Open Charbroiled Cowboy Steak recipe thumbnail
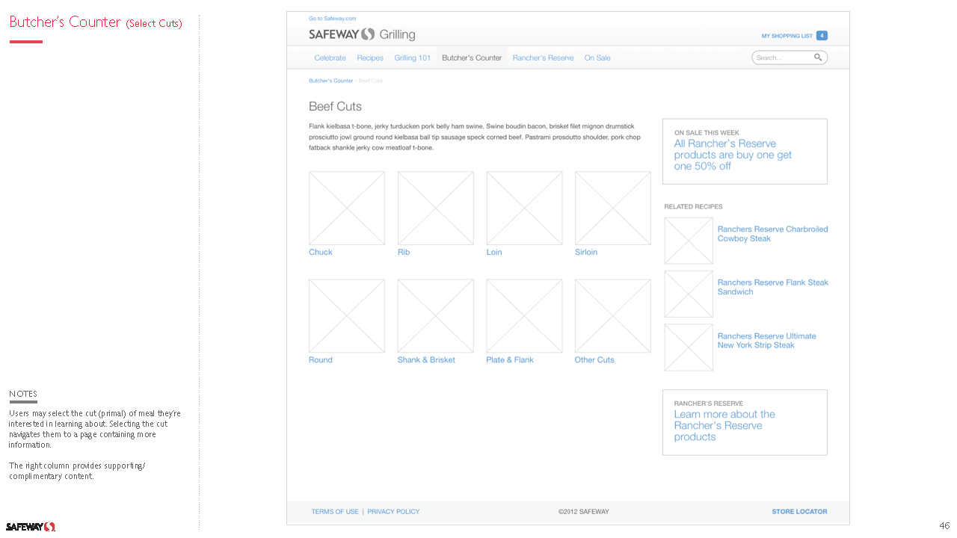Screen dimensions: 957x538 pos(689,241)
